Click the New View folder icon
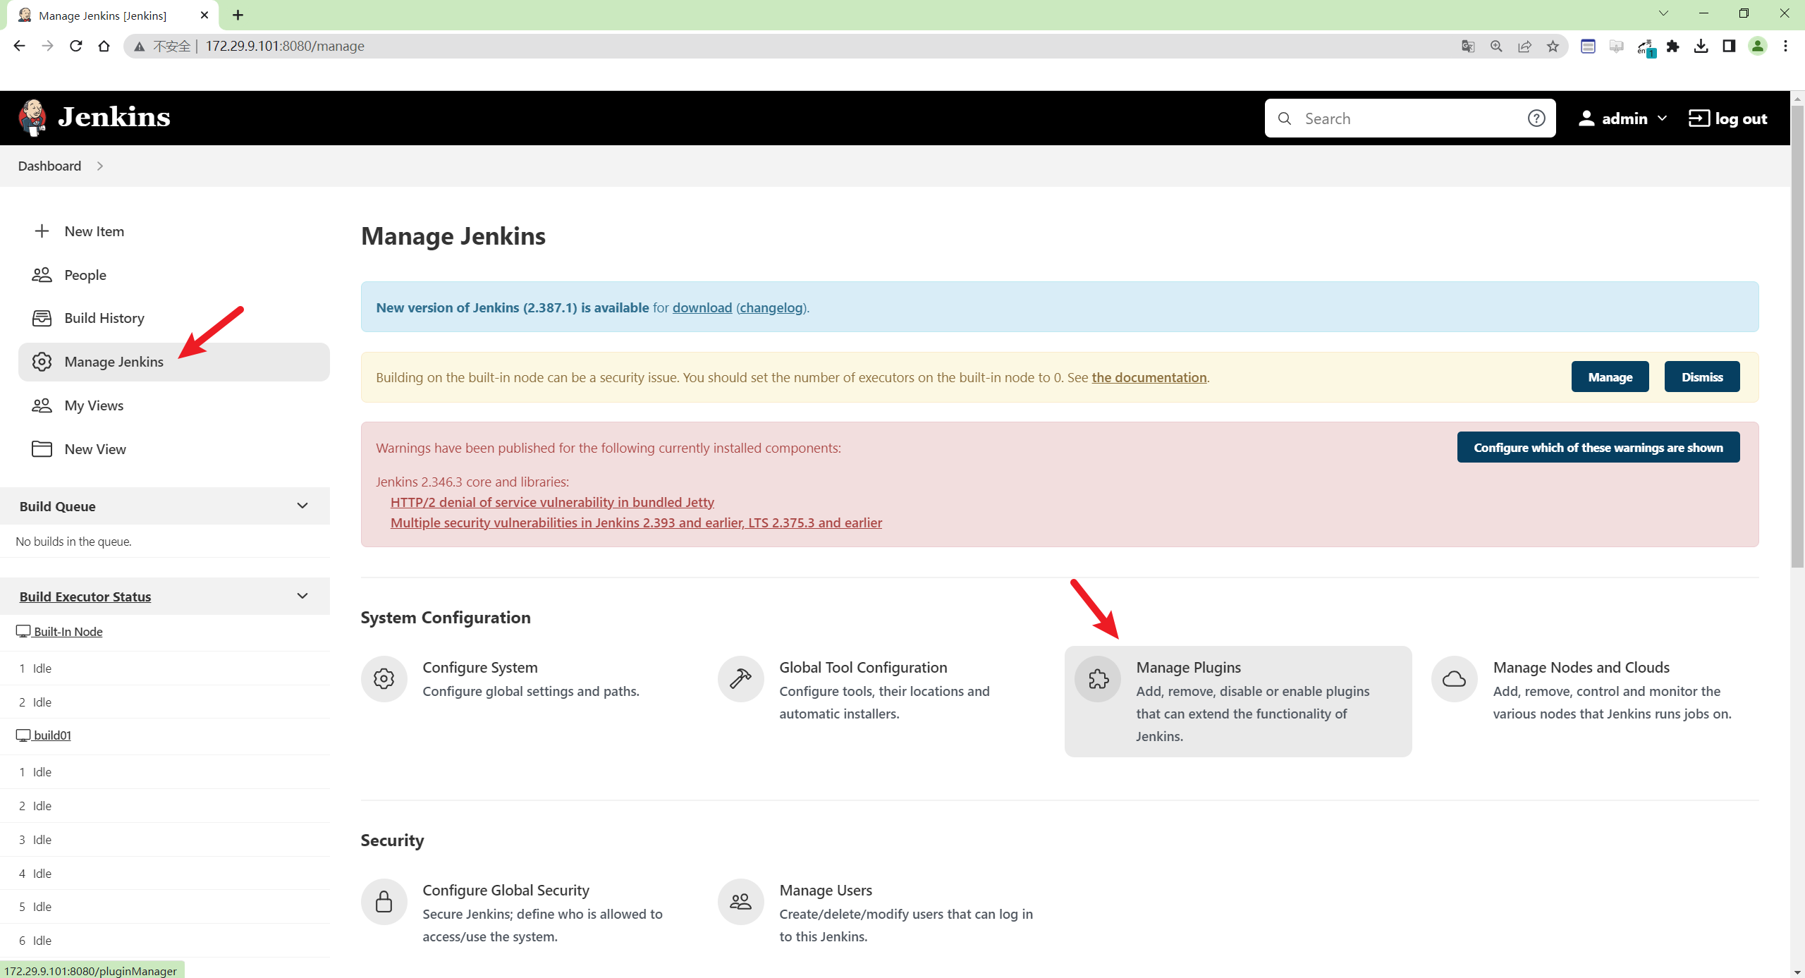Image resolution: width=1805 pixels, height=978 pixels. pyautogui.click(x=42, y=449)
